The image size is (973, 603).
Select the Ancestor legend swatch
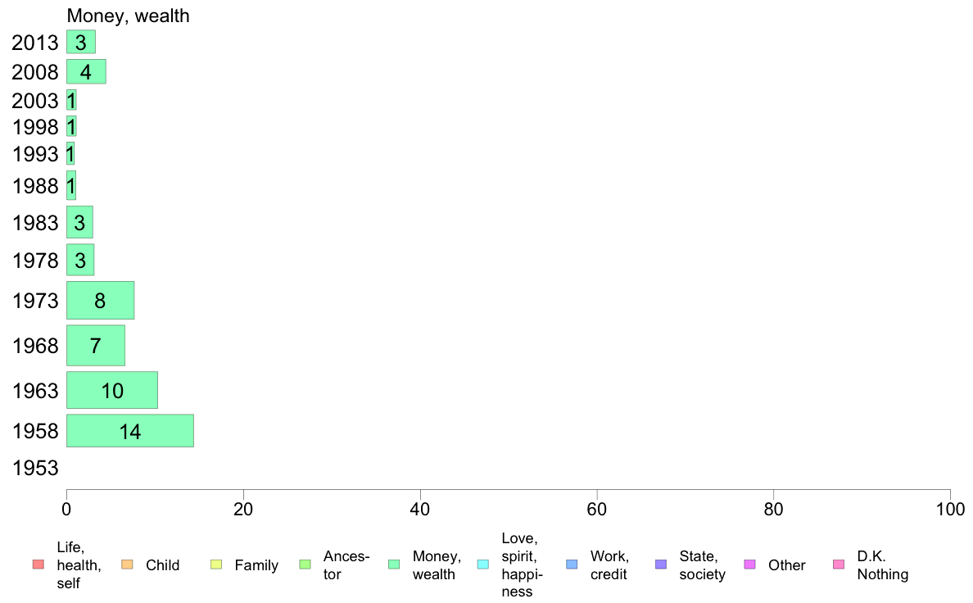click(305, 564)
